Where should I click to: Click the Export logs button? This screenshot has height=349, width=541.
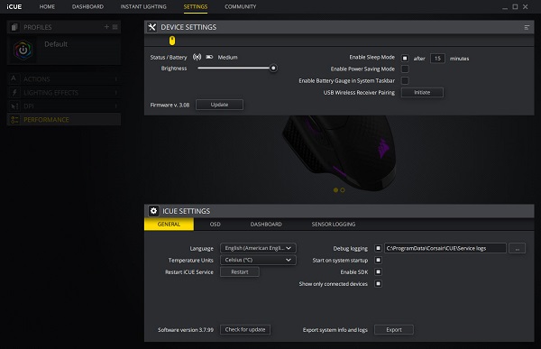[394, 330]
